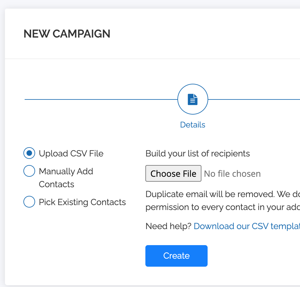This screenshot has width=300, height=287.
Task: Click the 'Pick Existing Contacts' label text
Action: coord(82,202)
